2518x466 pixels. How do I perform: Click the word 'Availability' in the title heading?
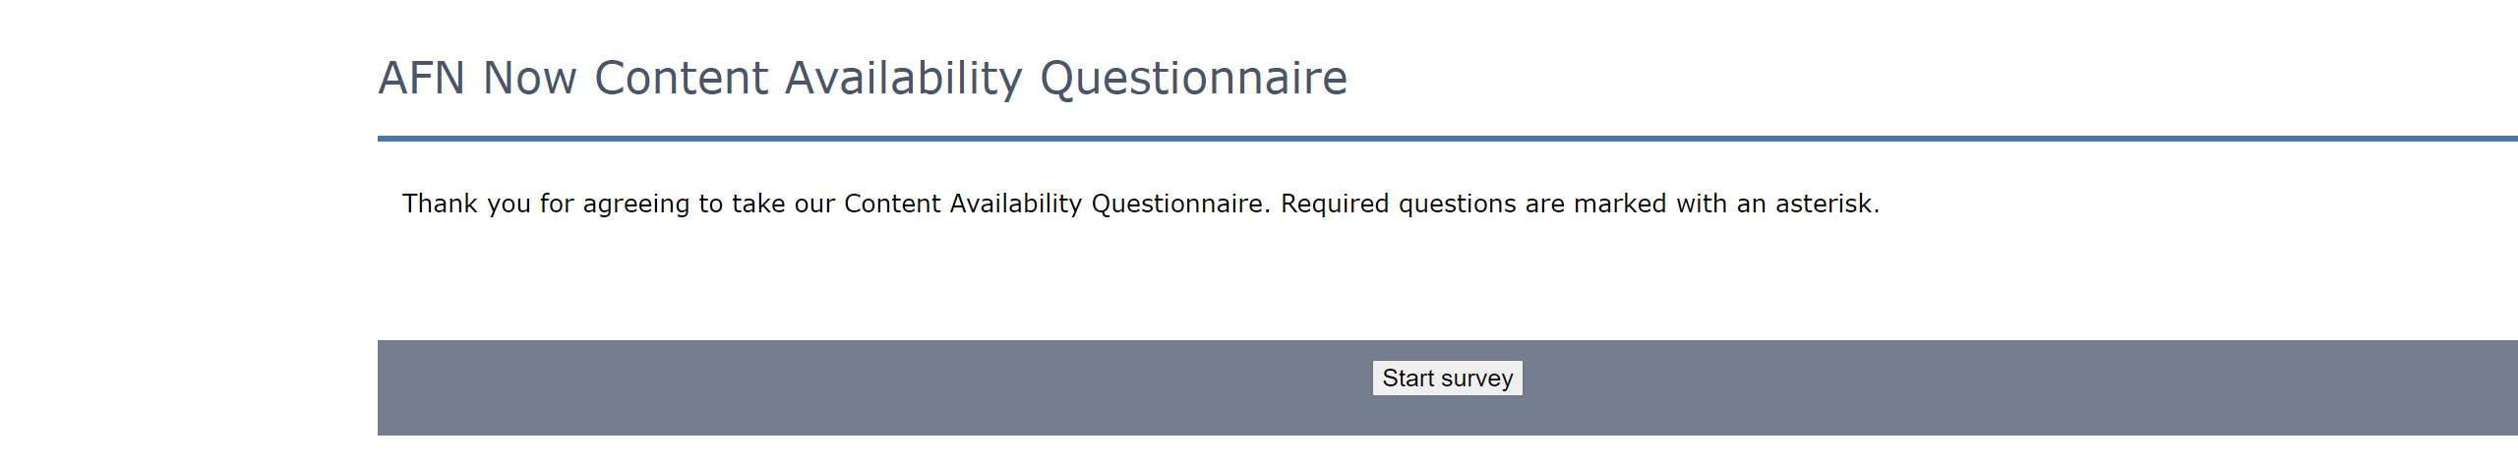tap(903, 79)
